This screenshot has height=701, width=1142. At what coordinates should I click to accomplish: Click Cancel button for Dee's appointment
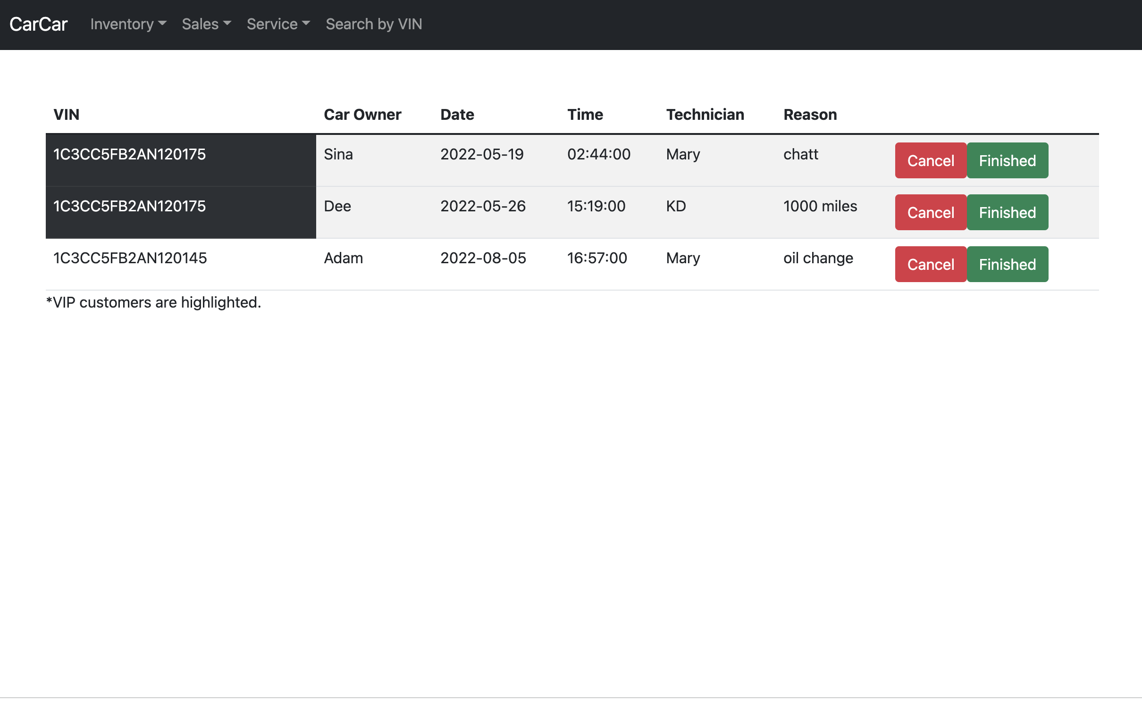point(930,212)
